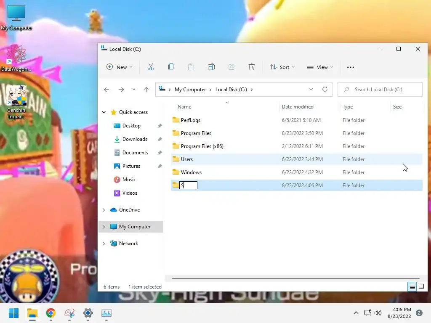The width and height of the screenshot is (431, 323).
Task: Show hidden tray icons chevron
Action: pos(356,313)
